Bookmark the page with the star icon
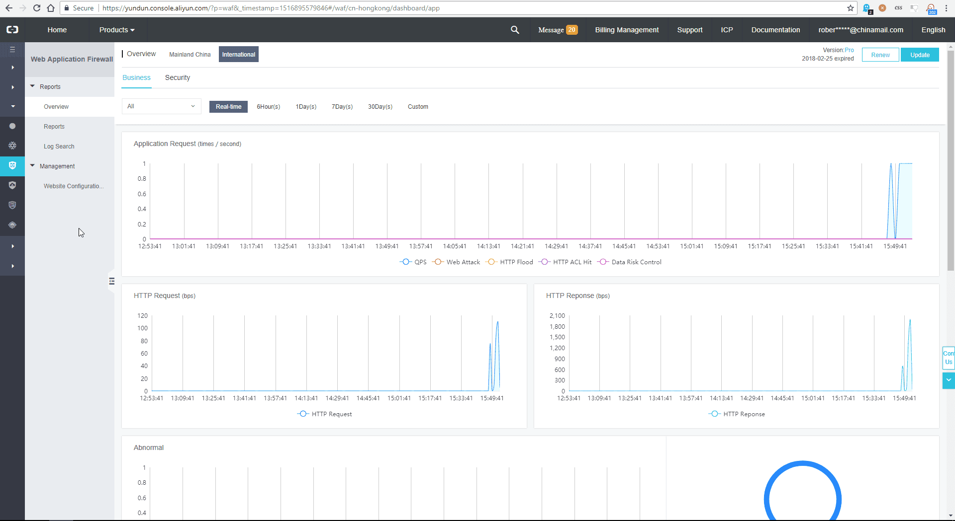 click(851, 8)
